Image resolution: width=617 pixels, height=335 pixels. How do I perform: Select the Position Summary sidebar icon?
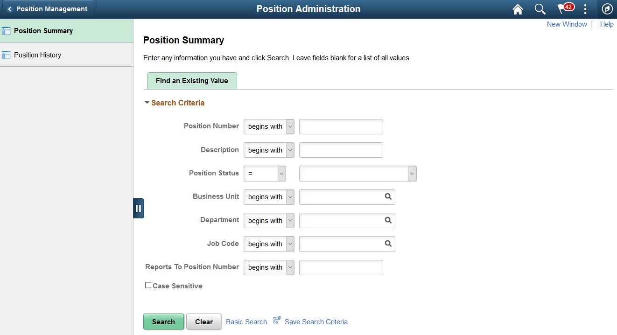click(7, 30)
